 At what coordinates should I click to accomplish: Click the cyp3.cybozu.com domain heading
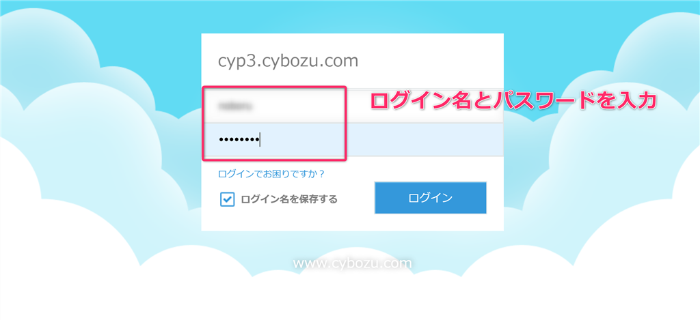[x=288, y=61]
